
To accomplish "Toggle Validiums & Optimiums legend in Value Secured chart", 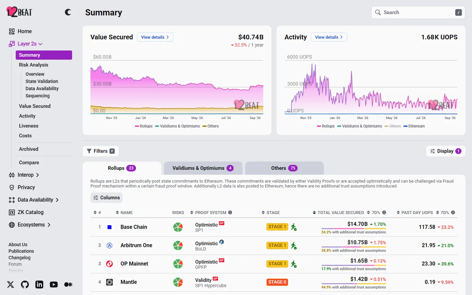I will click(x=178, y=126).
